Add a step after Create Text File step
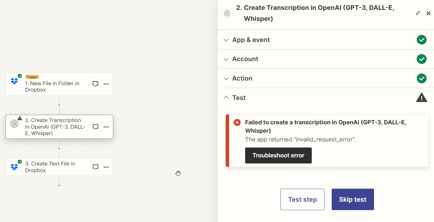The height and width of the screenshot is (222, 434). tap(59, 185)
